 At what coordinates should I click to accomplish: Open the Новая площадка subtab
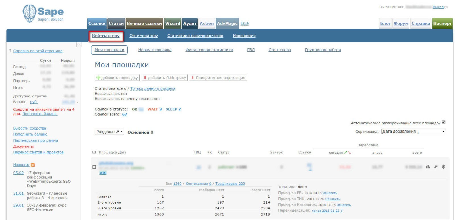(x=155, y=50)
